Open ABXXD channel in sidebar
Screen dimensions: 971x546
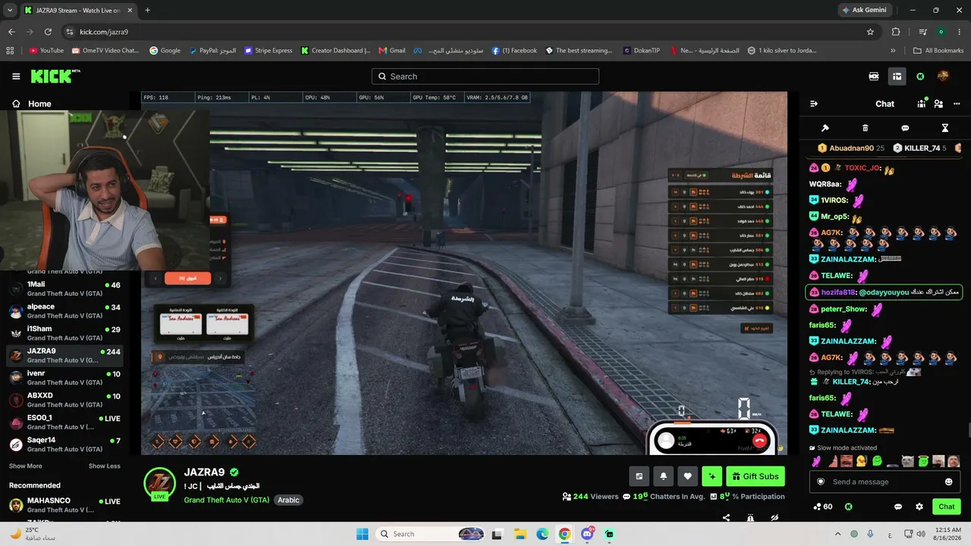(64, 400)
